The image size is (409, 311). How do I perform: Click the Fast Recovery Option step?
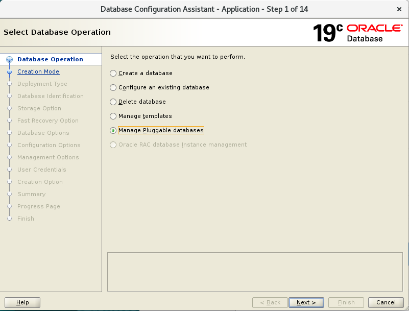click(x=47, y=121)
